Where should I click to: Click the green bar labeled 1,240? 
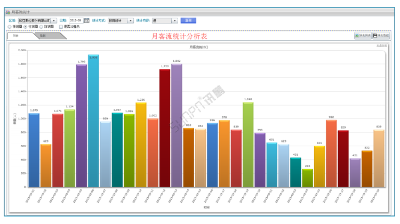(x=248, y=144)
